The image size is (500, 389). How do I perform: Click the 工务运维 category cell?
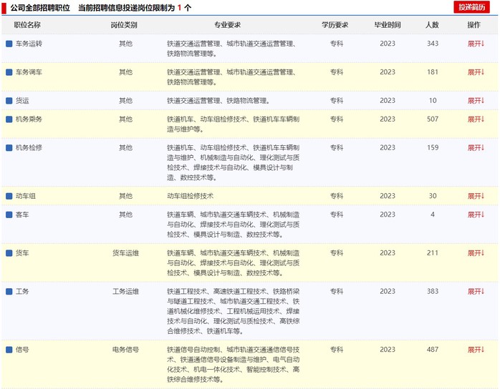click(125, 292)
